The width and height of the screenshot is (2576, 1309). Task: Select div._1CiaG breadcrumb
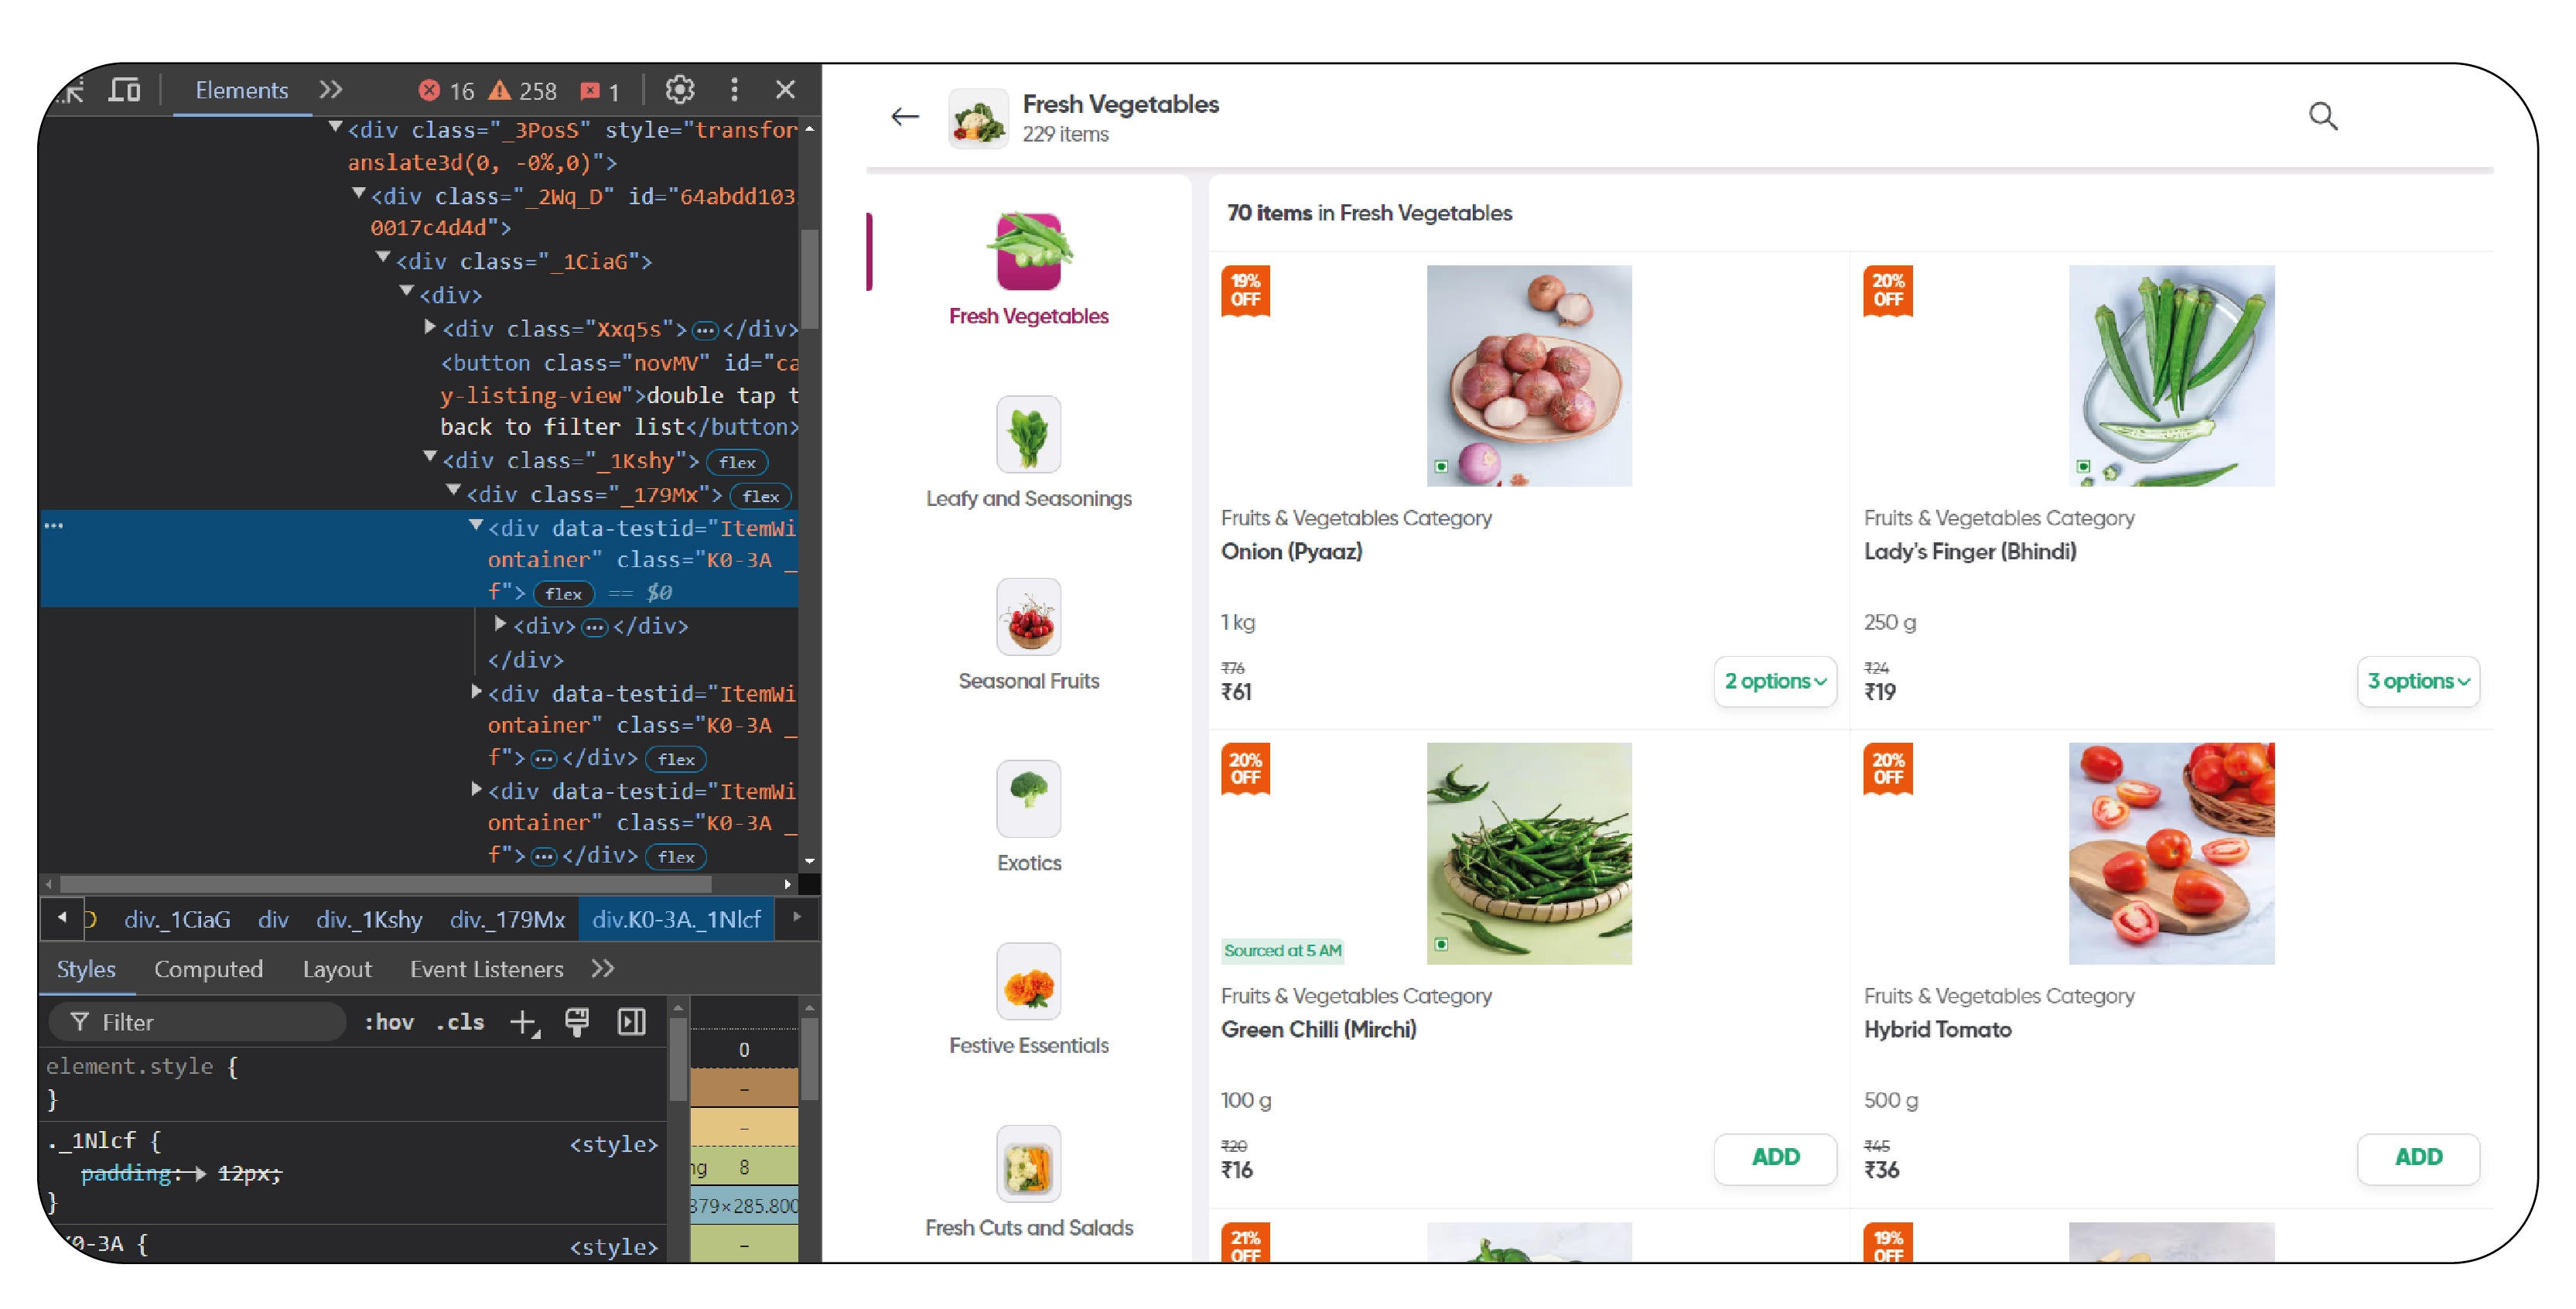177,919
